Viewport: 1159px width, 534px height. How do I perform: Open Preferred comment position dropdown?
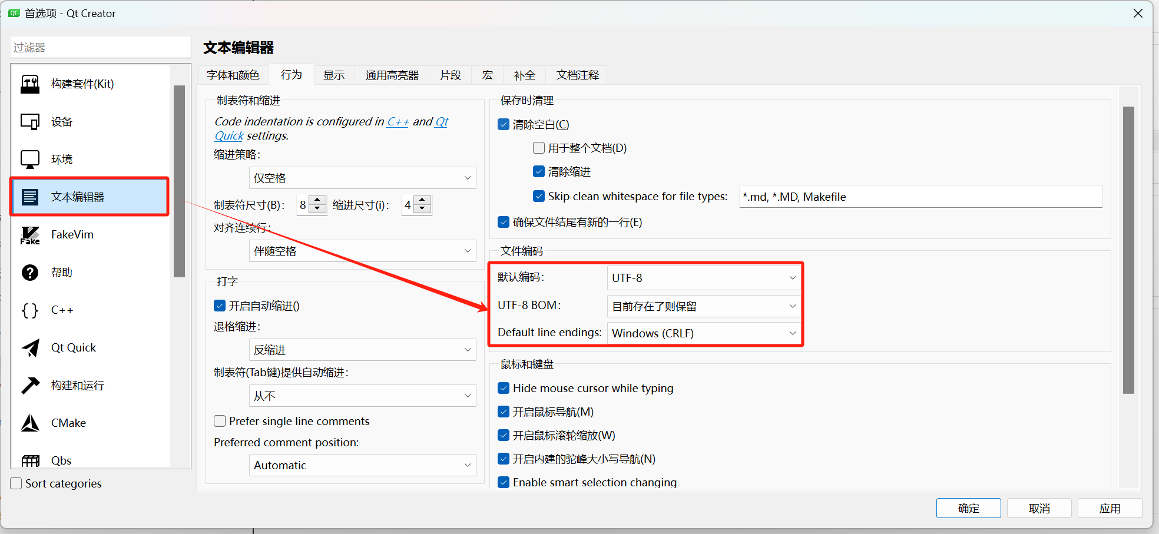(x=362, y=465)
